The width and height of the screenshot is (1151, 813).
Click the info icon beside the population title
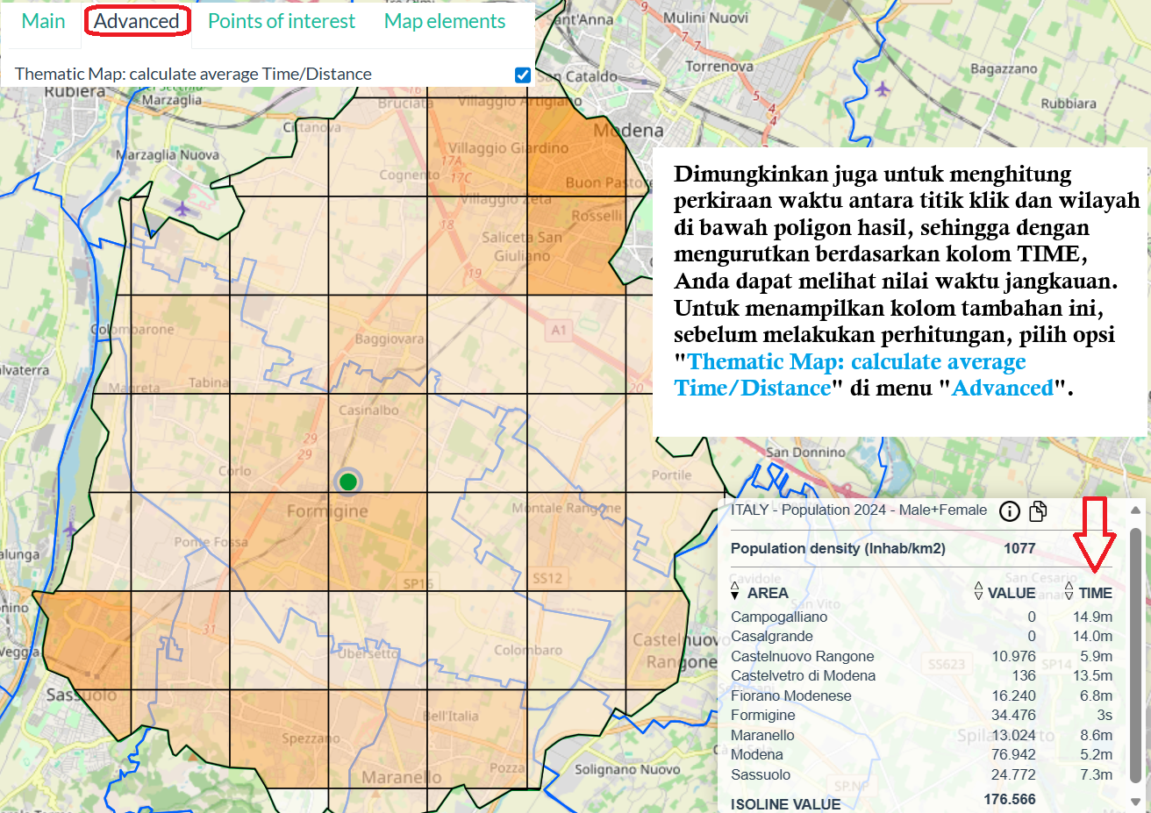[x=1010, y=511]
